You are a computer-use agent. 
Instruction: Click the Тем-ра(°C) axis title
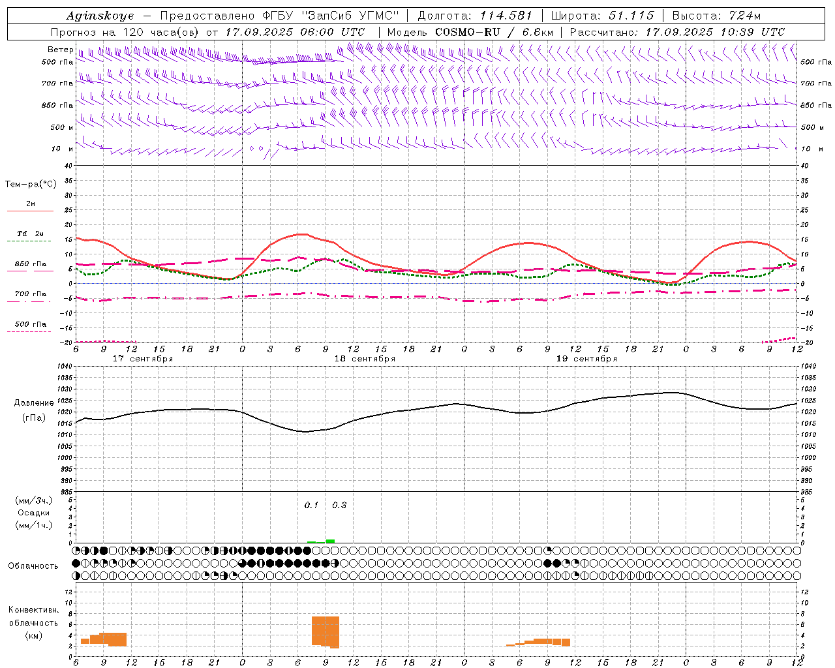31,185
